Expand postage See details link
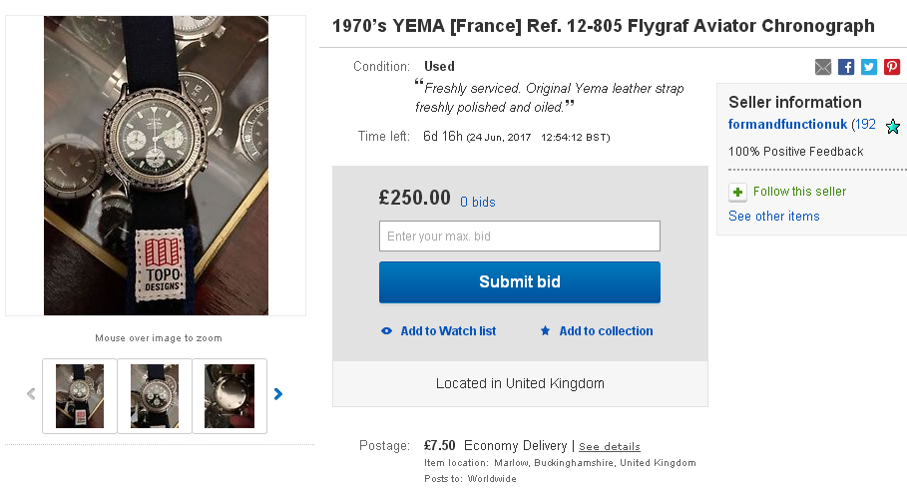Viewport: 907px width, 497px height. [x=610, y=447]
